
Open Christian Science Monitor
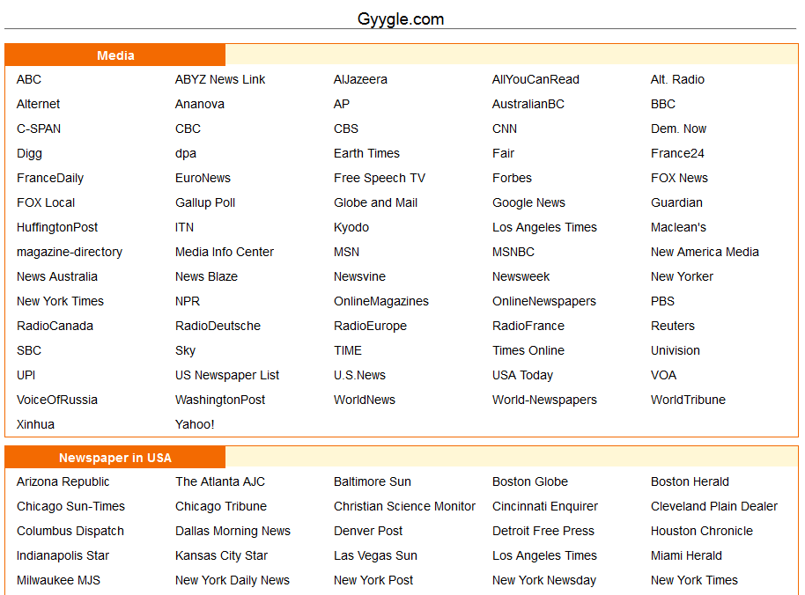coord(404,506)
